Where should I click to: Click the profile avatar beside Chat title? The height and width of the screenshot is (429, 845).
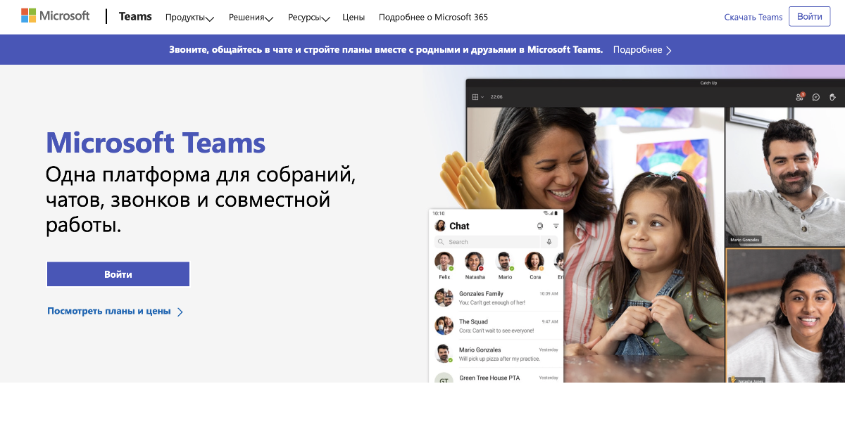[440, 226]
